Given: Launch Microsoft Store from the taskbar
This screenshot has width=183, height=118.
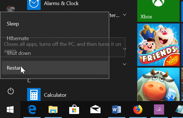Looking at the screenshot, I should point(74,109).
